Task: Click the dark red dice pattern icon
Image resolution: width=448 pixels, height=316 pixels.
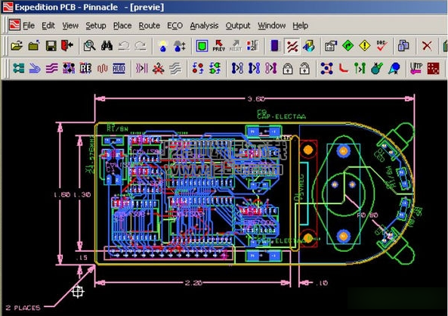Action: 433,68
